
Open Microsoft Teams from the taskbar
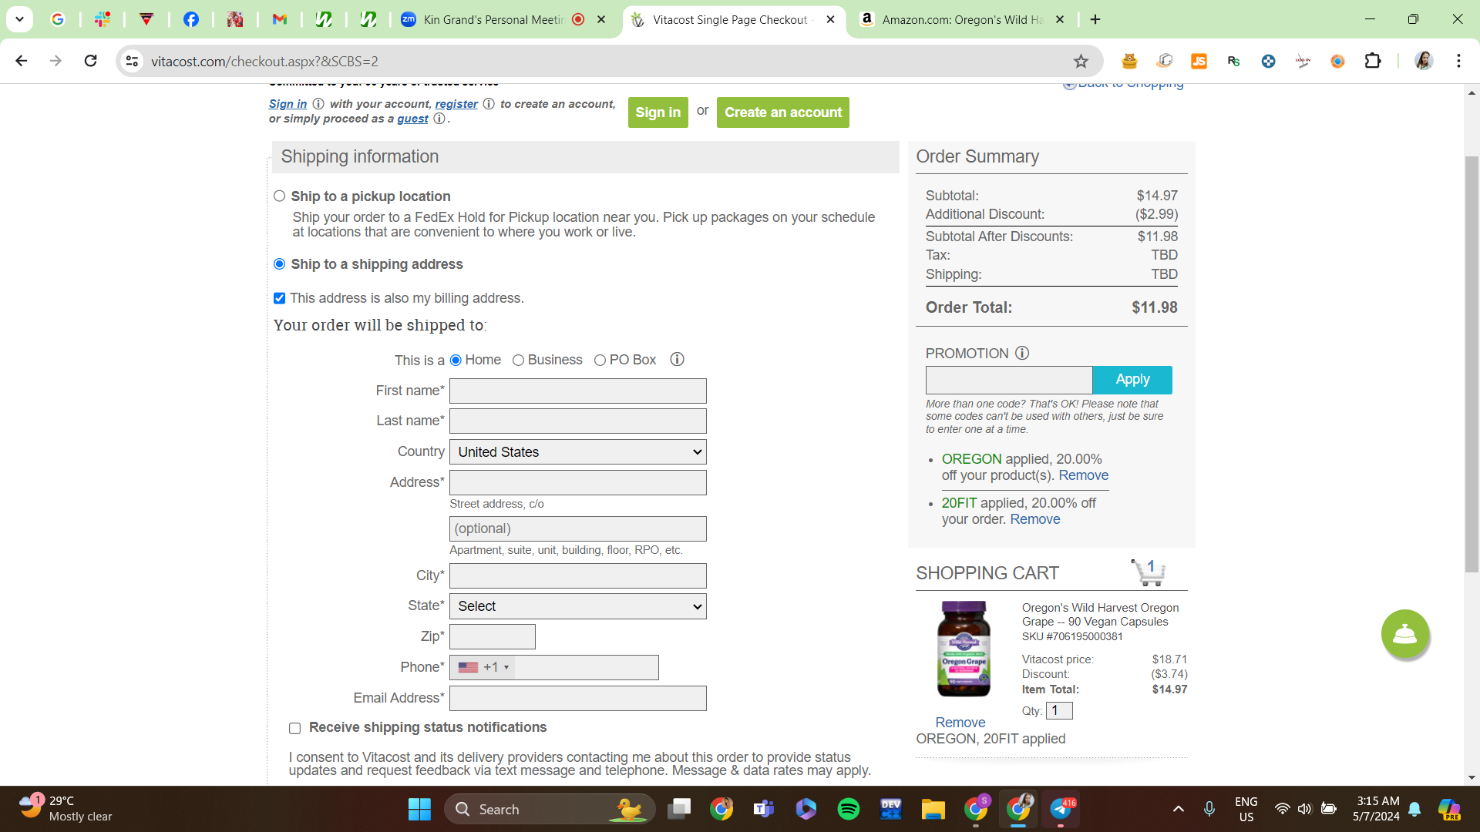coord(764,809)
